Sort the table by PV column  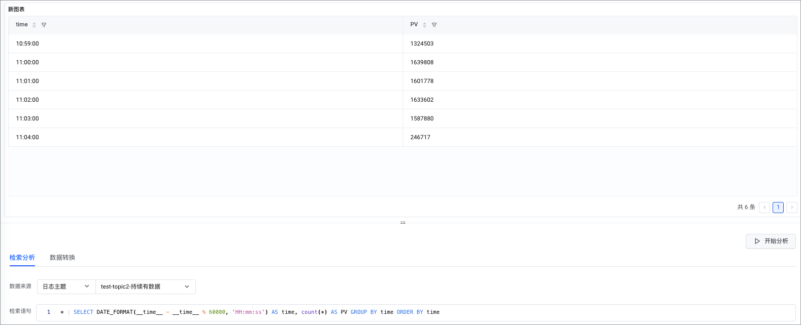tap(424, 25)
